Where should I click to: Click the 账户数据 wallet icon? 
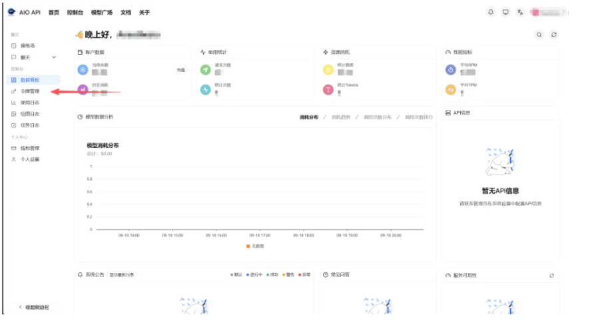[x=80, y=52]
